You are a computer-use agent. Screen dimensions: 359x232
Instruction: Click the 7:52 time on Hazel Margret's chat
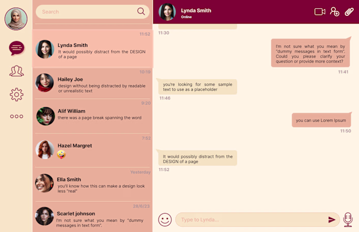tap(146, 138)
